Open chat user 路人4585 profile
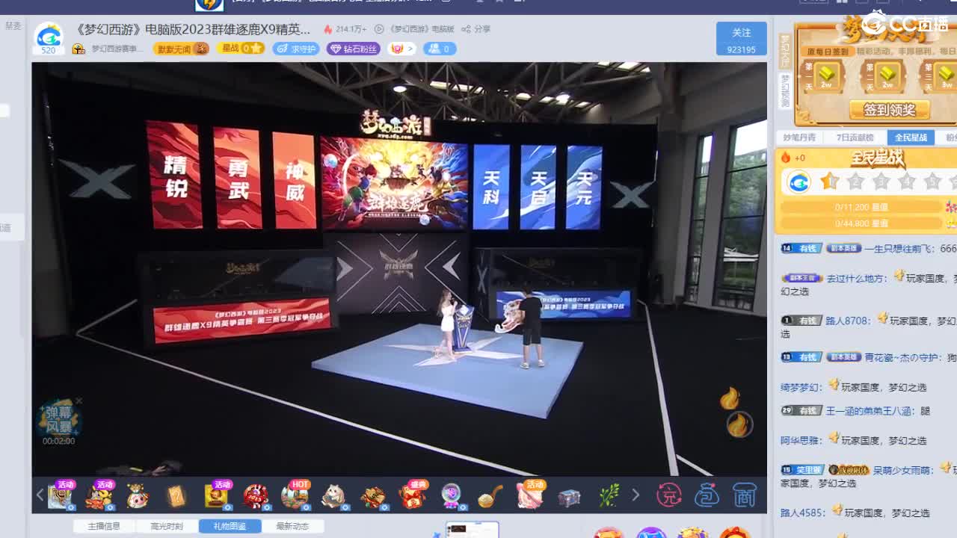This screenshot has height=538, width=957. pos(803,513)
